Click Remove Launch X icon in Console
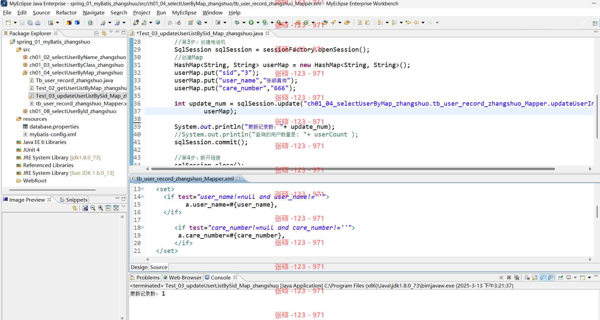 point(509,278)
